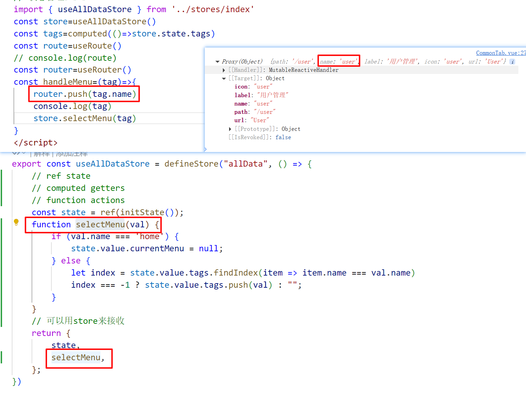
Task: Click the // 可以用store来接收 comment
Action: point(78,321)
